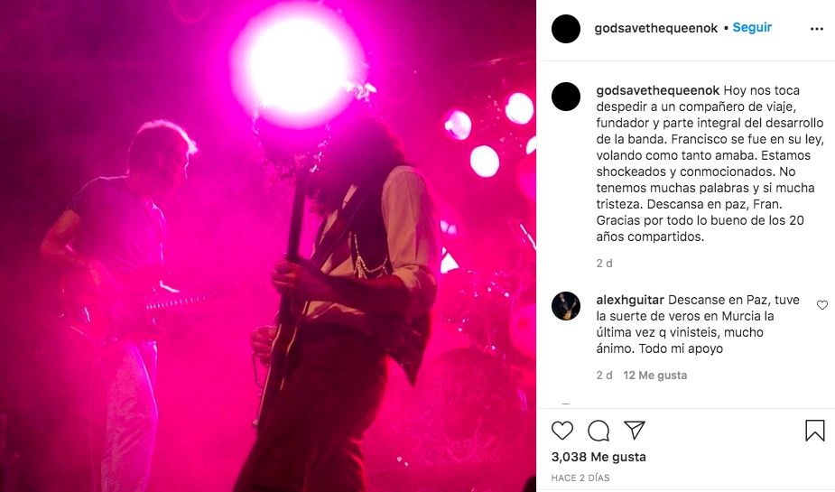
Task: Click the pink concert photo
Action: click(x=268, y=246)
